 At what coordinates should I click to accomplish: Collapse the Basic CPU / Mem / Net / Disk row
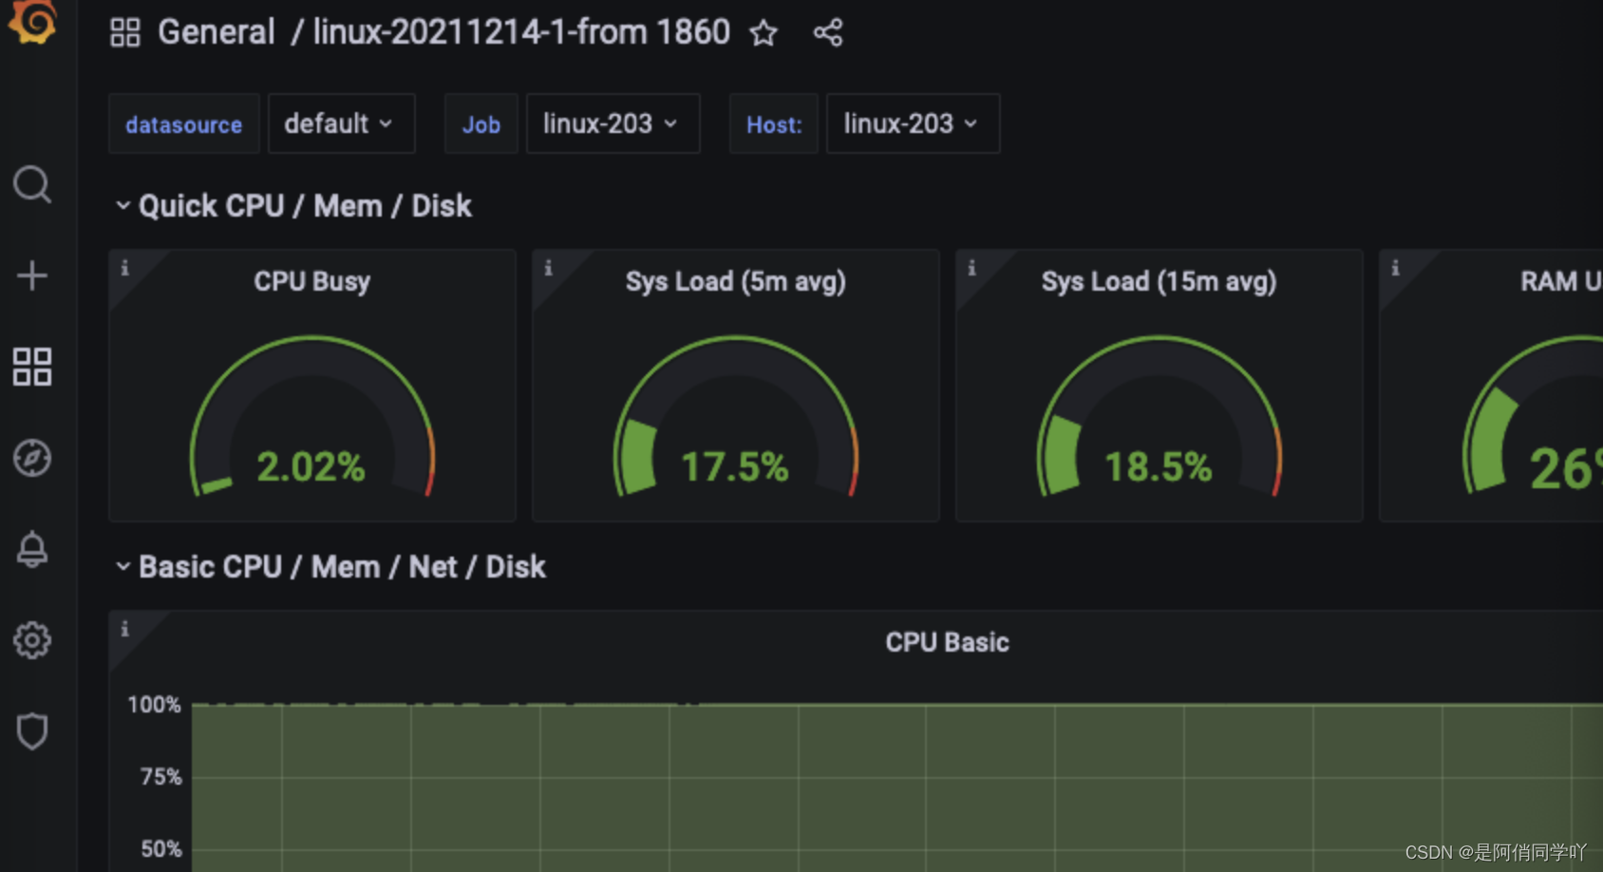click(x=330, y=567)
